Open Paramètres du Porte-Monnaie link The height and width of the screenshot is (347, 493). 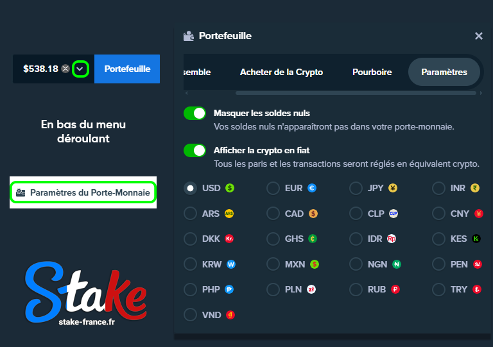(x=83, y=192)
